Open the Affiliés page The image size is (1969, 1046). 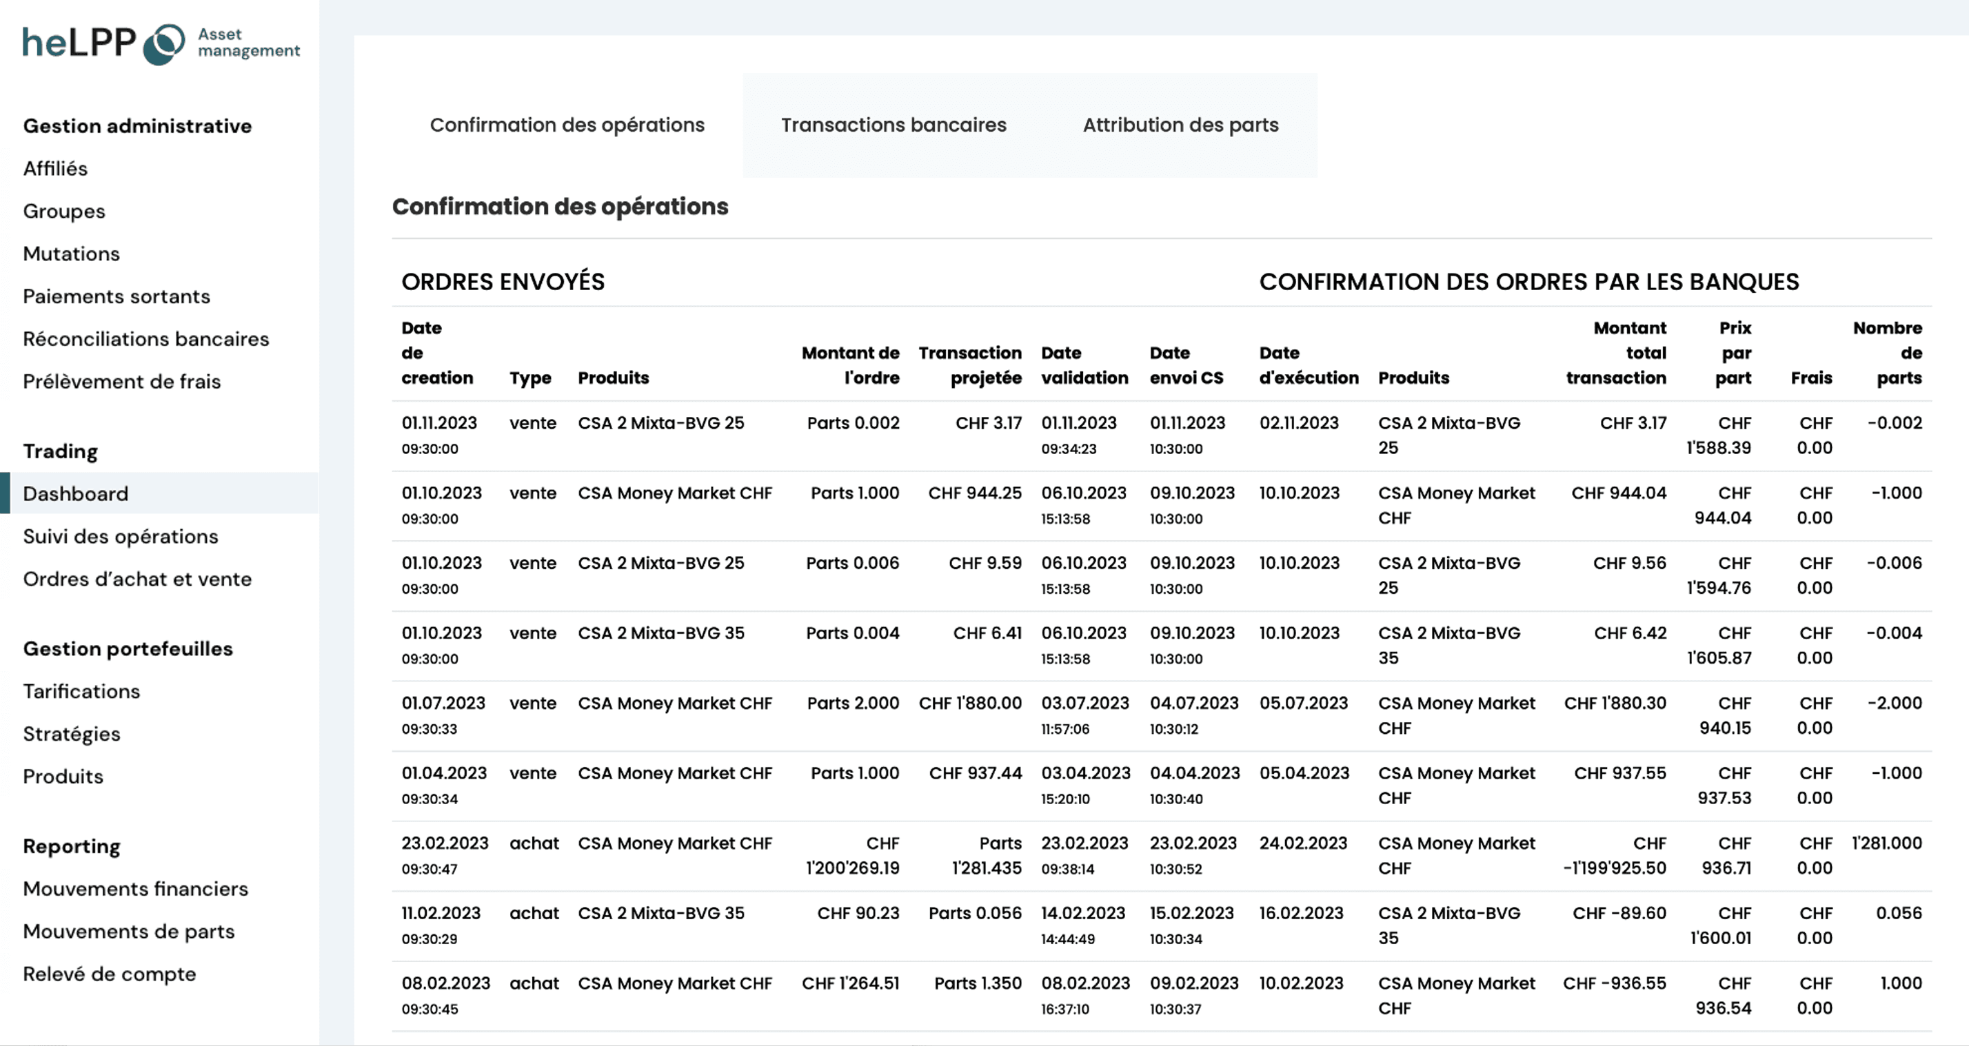click(x=55, y=169)
